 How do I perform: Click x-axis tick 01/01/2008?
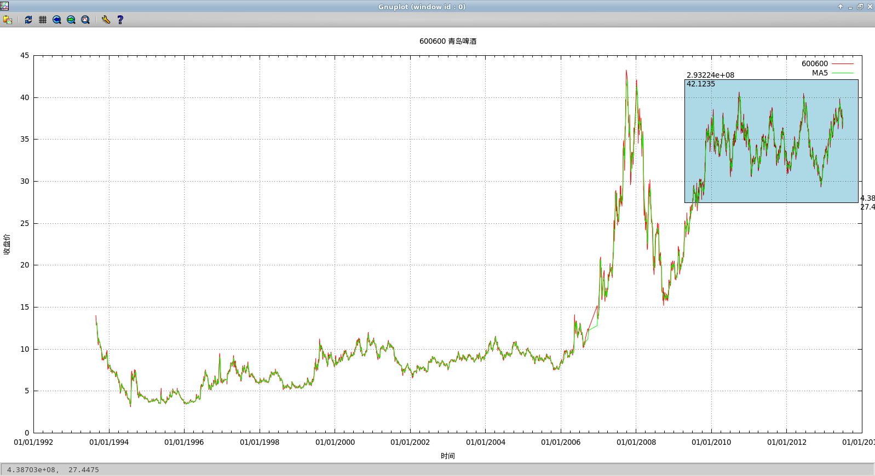[x=636, y=442]
